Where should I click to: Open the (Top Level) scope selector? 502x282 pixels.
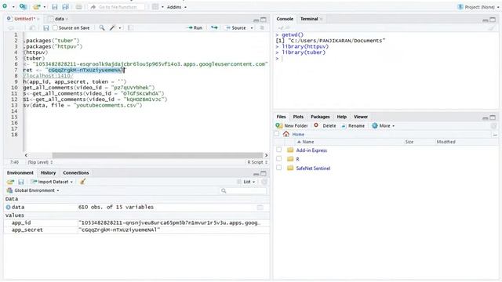tap(40, 162)
